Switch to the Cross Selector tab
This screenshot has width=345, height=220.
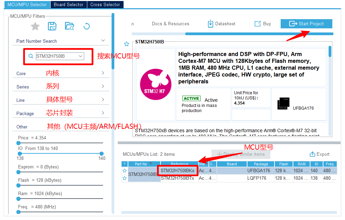click(x=105, y=4)
